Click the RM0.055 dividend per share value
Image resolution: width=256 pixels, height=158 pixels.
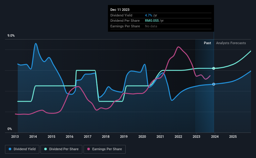click(x=152, y=21)
